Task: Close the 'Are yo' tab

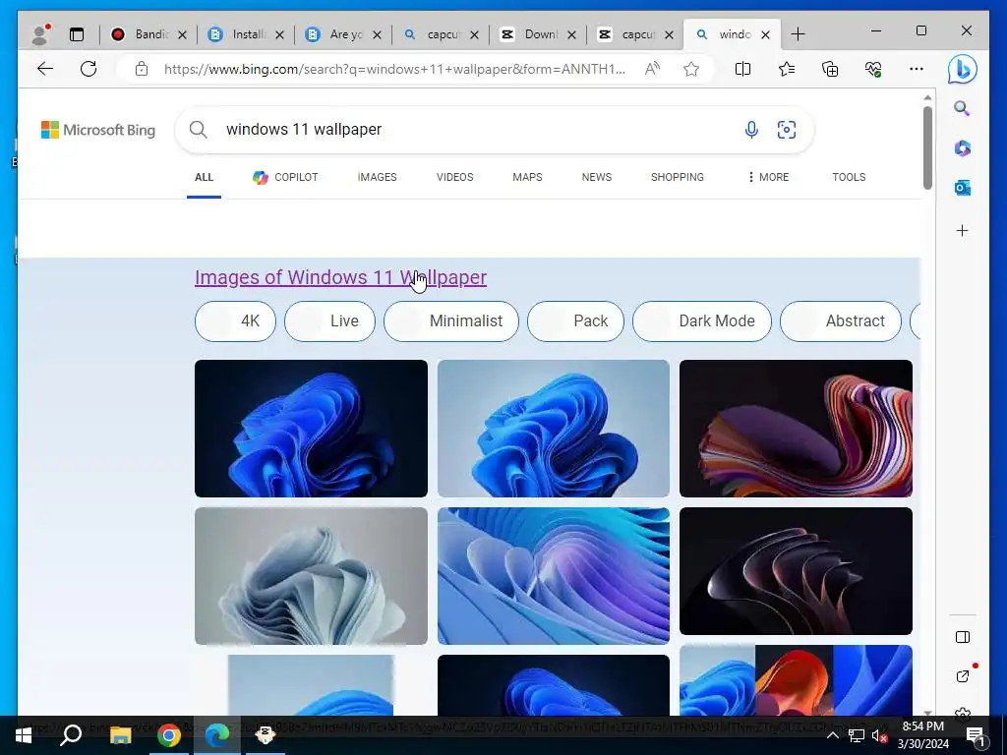Action: 377,34
